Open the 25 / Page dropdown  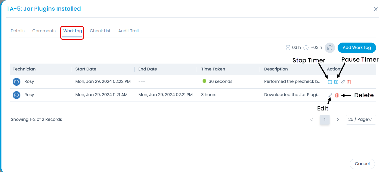coord(361,120)
